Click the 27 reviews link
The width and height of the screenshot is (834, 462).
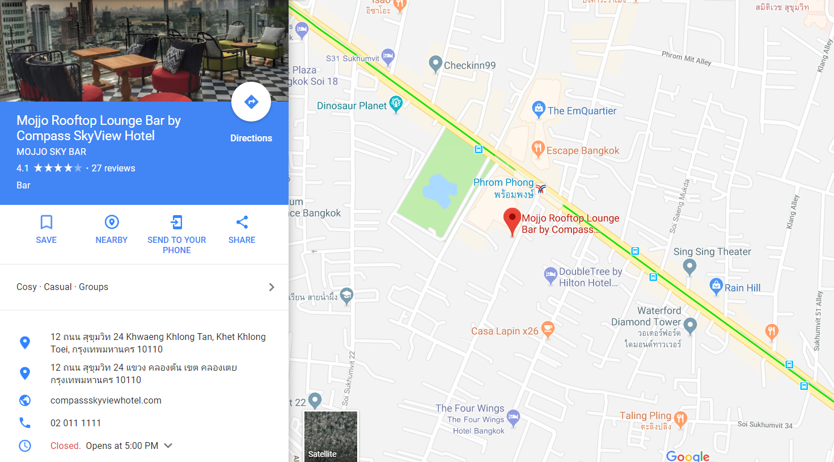(113, 168)
